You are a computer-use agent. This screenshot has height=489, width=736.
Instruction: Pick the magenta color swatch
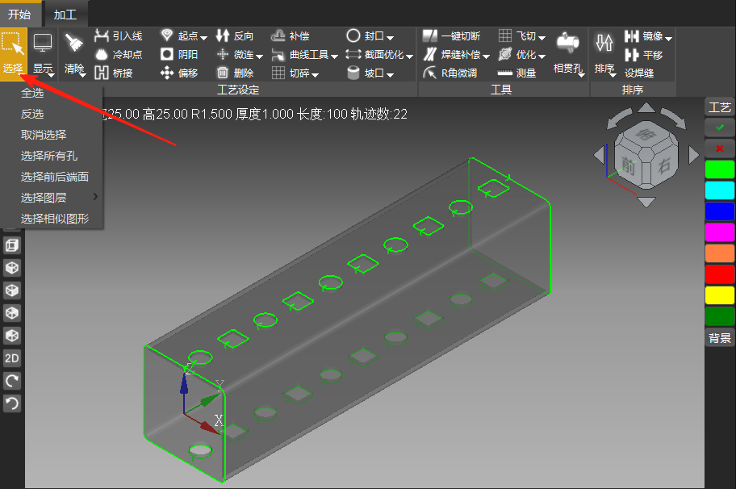(x=720, y=232)
